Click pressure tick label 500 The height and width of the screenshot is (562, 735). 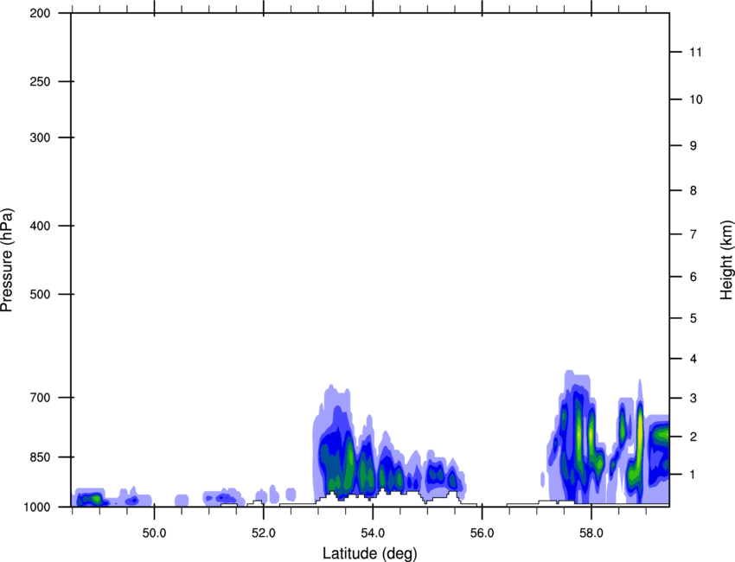click(40, 294)
